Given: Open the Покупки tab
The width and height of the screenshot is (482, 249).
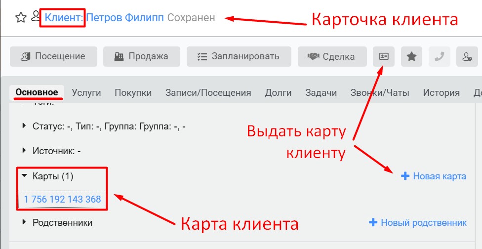Looking at the screenshot, I should pos(133,92).
